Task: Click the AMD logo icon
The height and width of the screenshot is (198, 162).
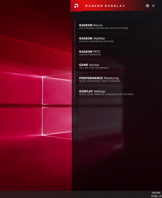Action: pos(76,6)
